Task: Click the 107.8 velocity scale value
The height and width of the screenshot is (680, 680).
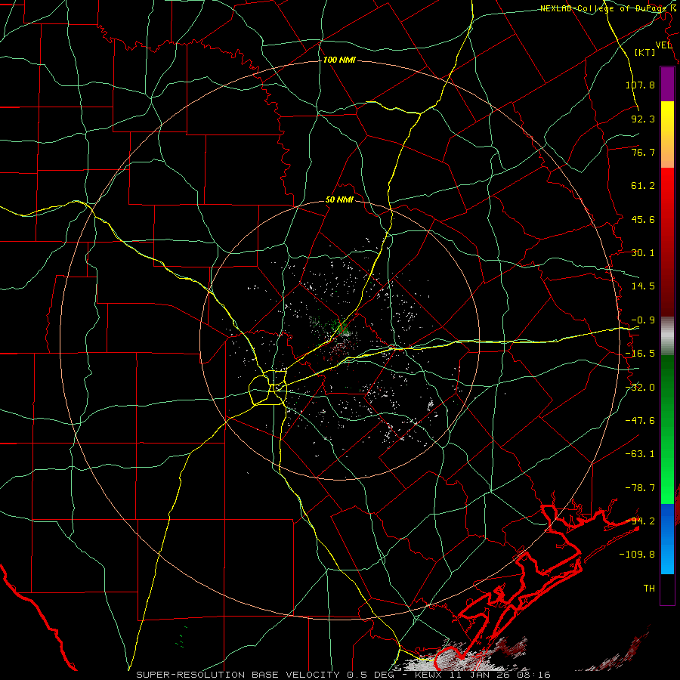Action: click(x=640, y=85)
